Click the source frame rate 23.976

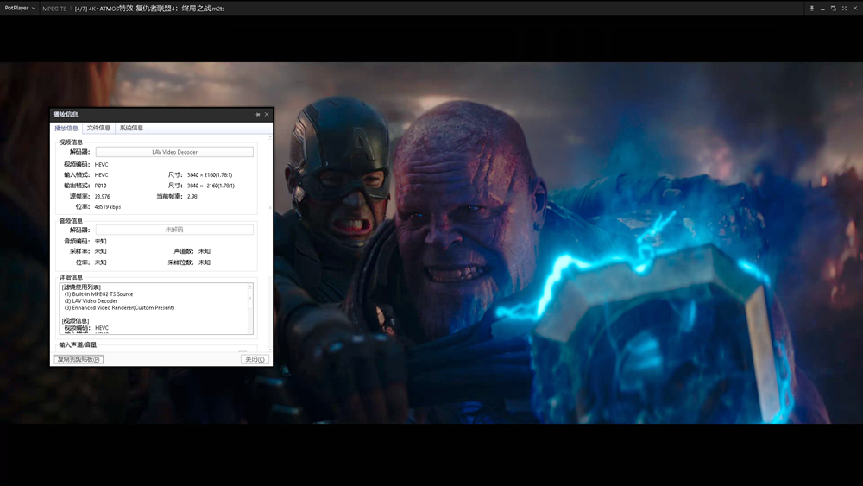click(x=103, y=197)
